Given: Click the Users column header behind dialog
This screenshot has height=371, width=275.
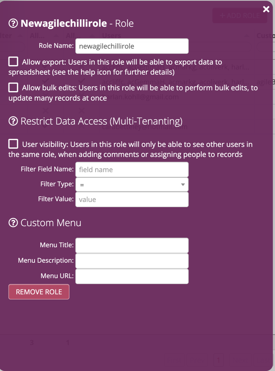Looking at the screenshot, I should coord(112,36).
